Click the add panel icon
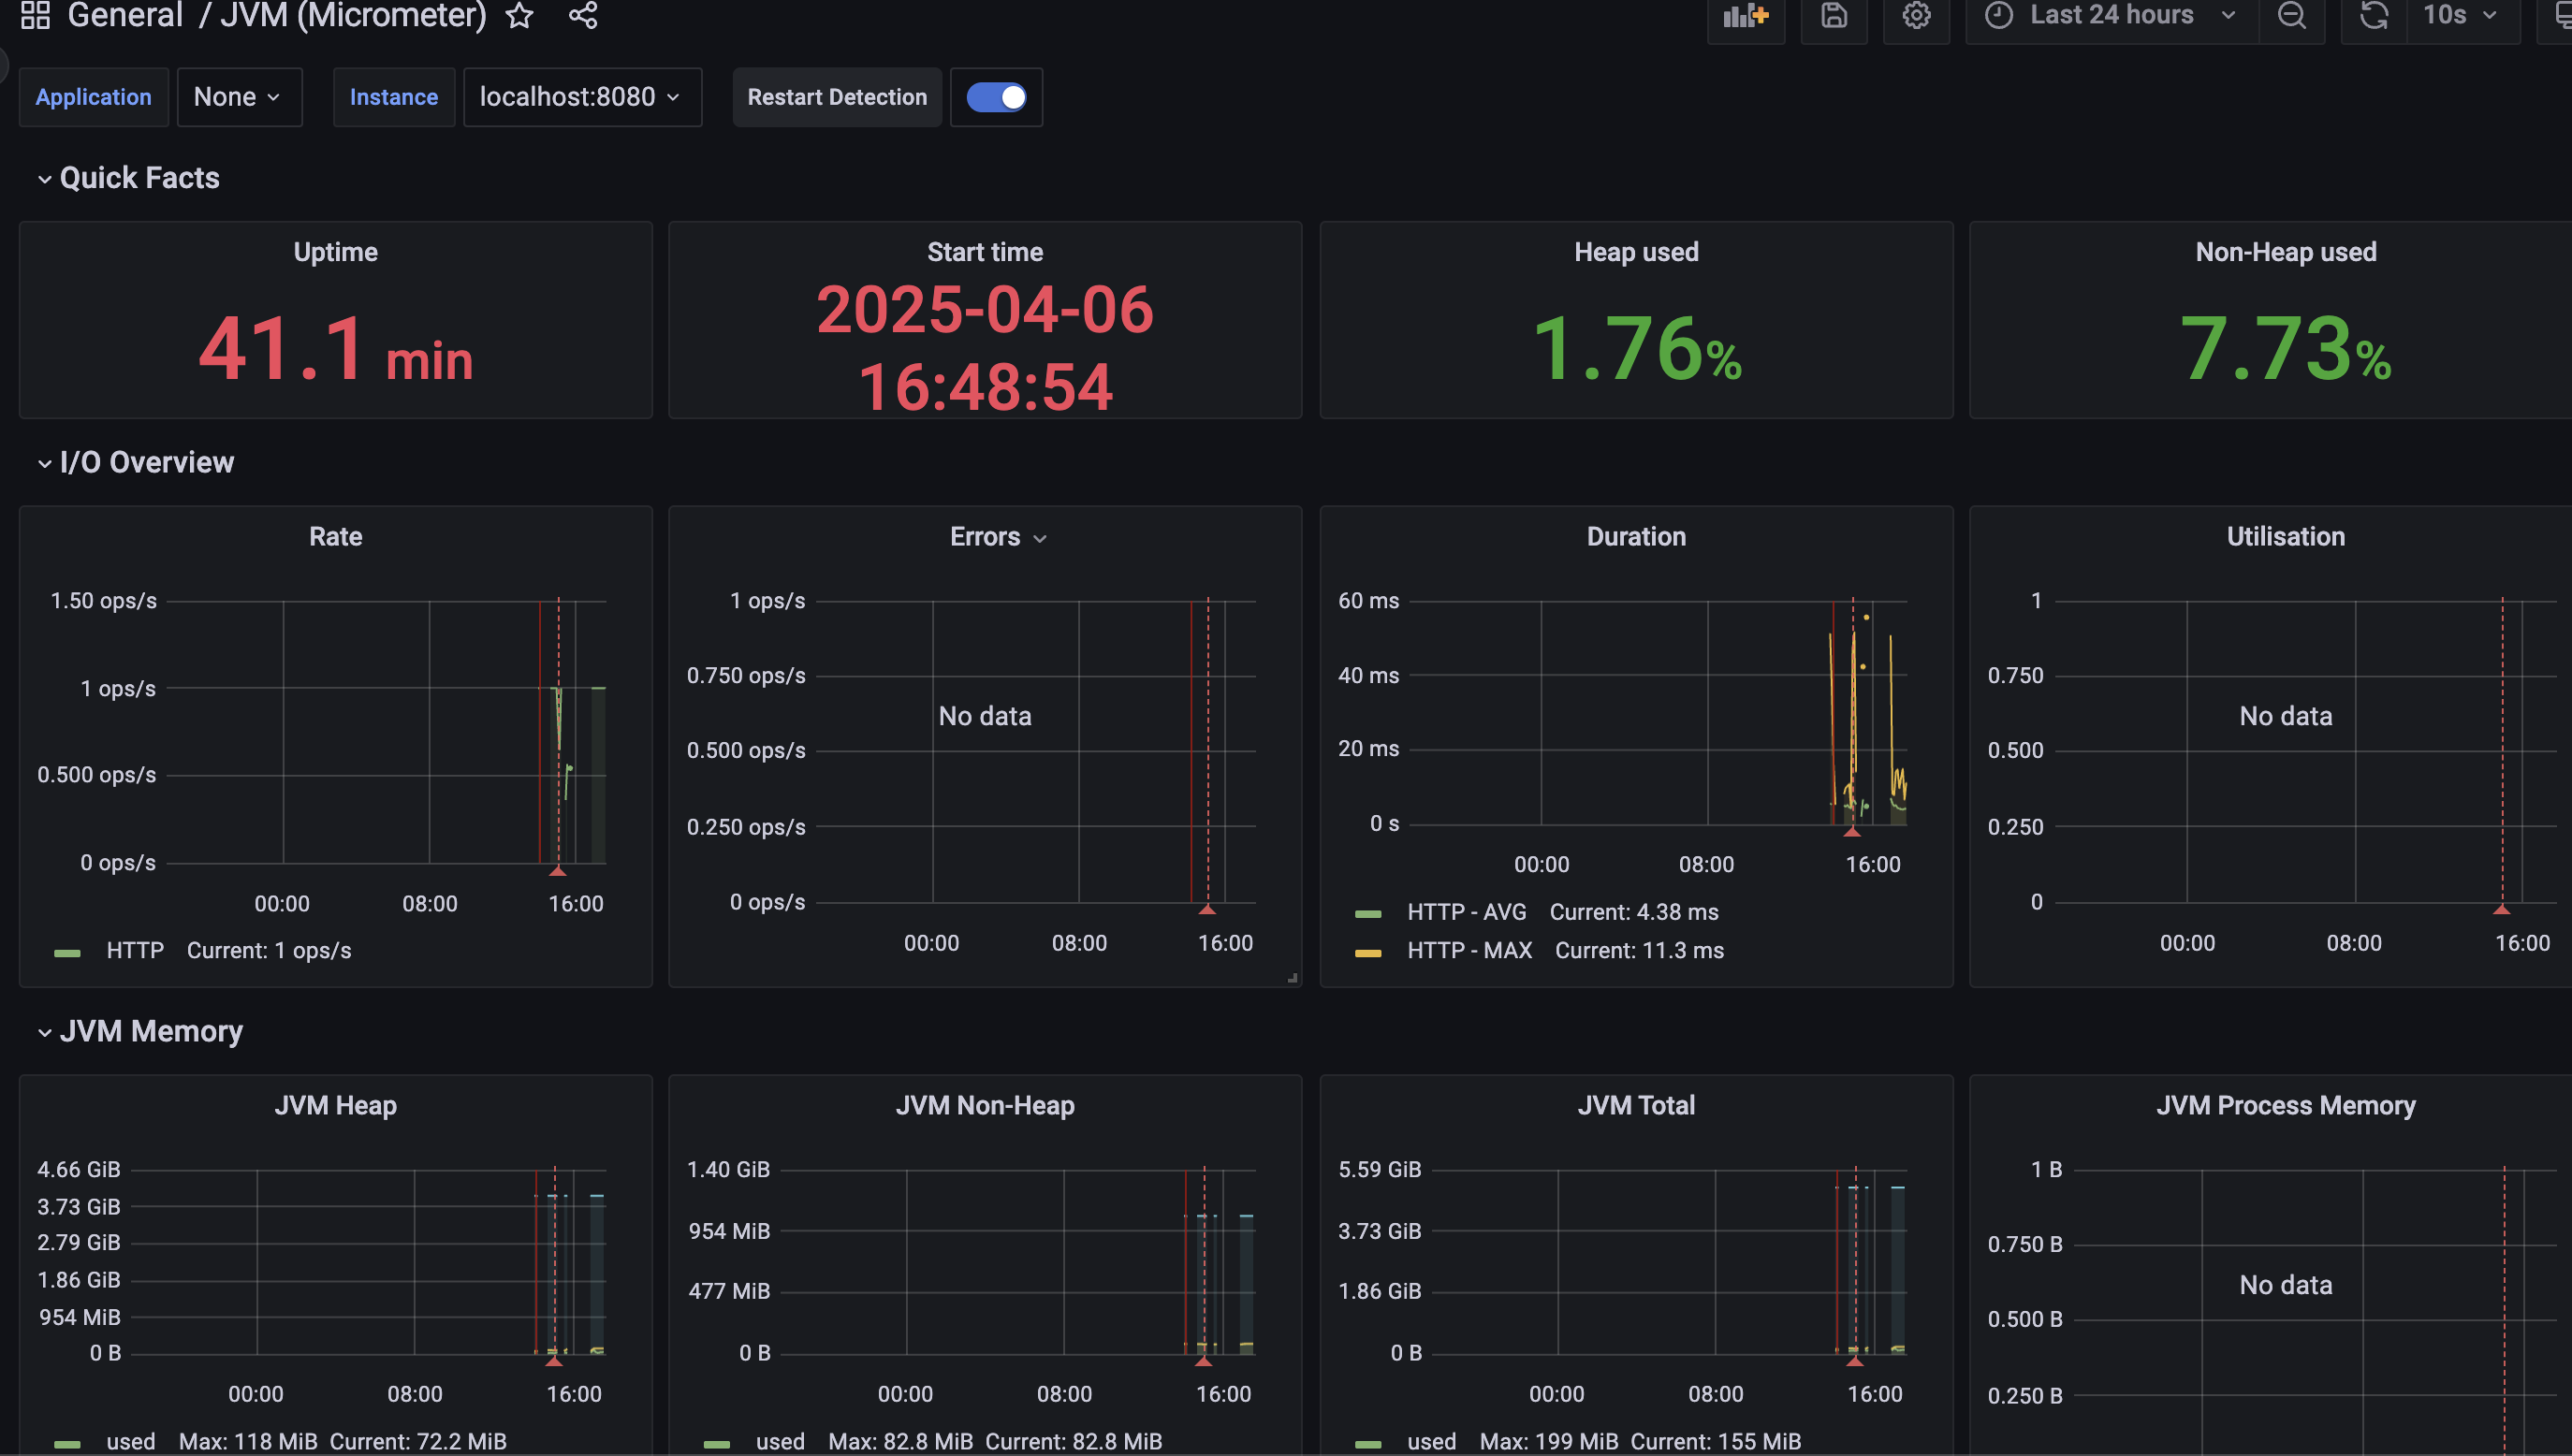 (1746, 15)
